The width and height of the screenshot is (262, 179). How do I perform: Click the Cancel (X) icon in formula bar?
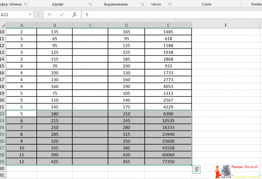click(x=50, y=14)
